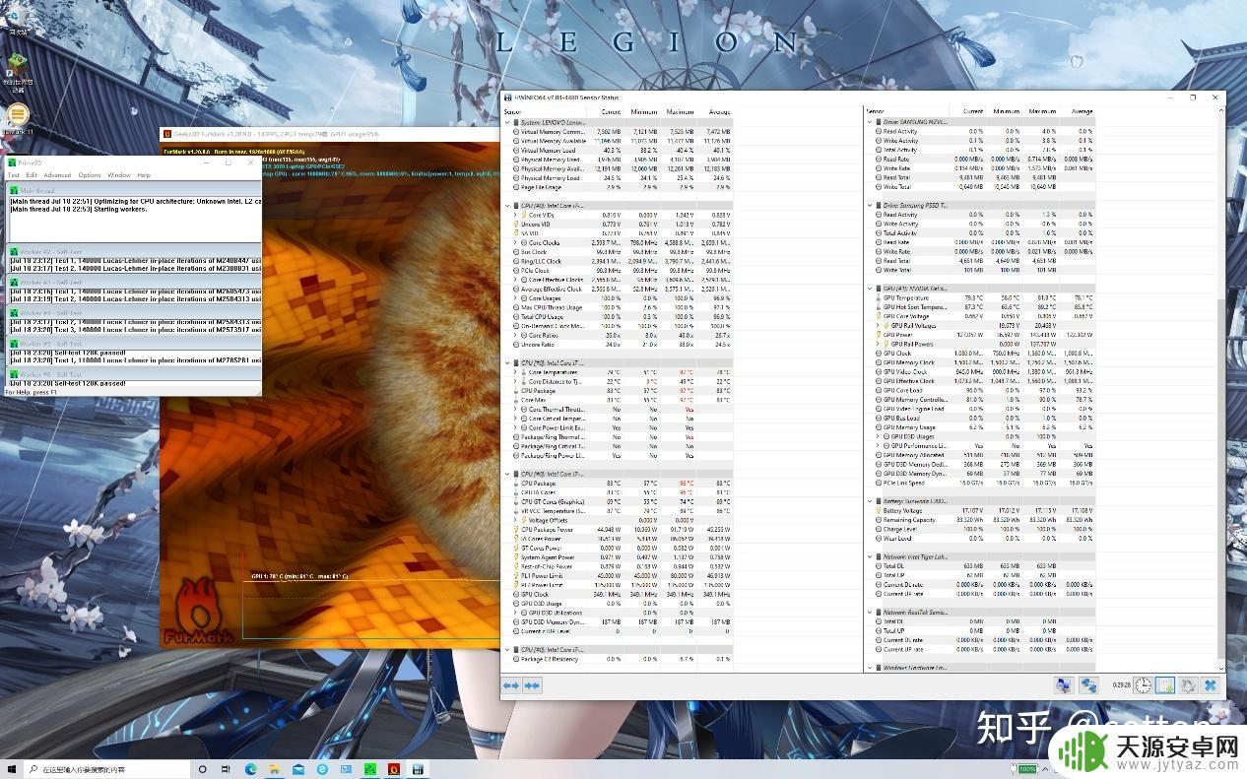Screen dimensions: 1247x779
Task: Click the Cortana circle on the taskbar
Action: tap(203, 768)
